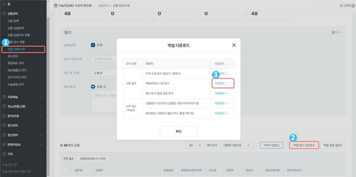This screenshot has width=356, height=177.
Task: Click the 엑셀 양식 다운로드 button
Action: (x=304, y=145)
